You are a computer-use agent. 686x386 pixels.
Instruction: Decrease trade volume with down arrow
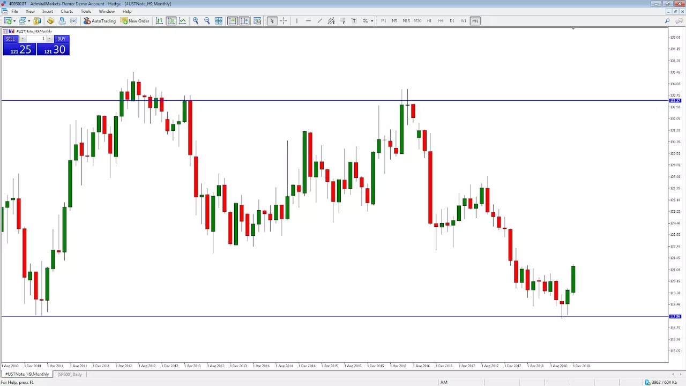(x=23, y=39)
